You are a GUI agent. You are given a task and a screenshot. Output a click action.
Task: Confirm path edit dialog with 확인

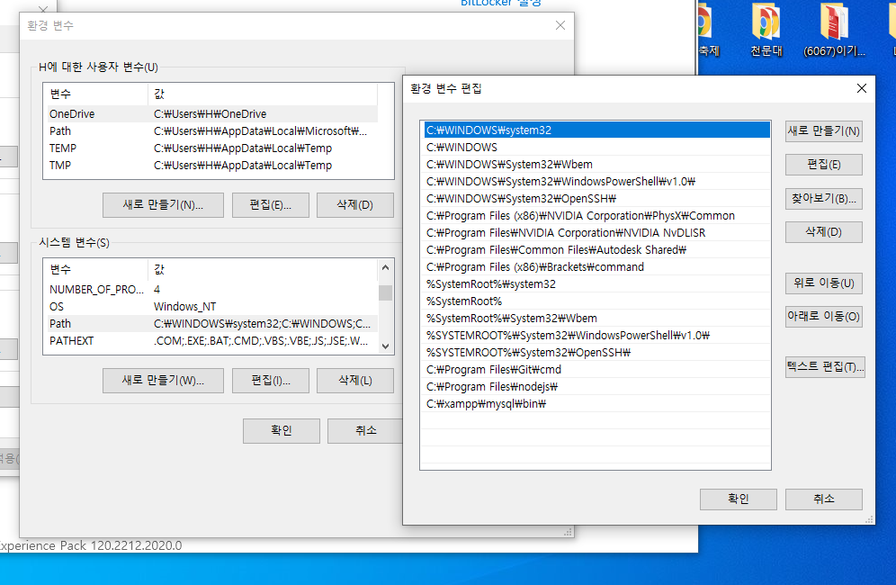[739, 499]
